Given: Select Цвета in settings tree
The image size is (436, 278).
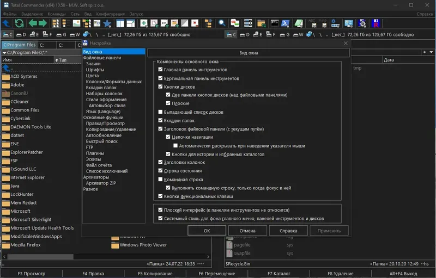Looking at the screenshot, I should pos(92,76).
